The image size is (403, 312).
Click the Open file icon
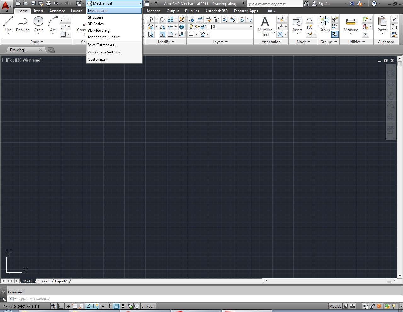[x=26, y=3]
